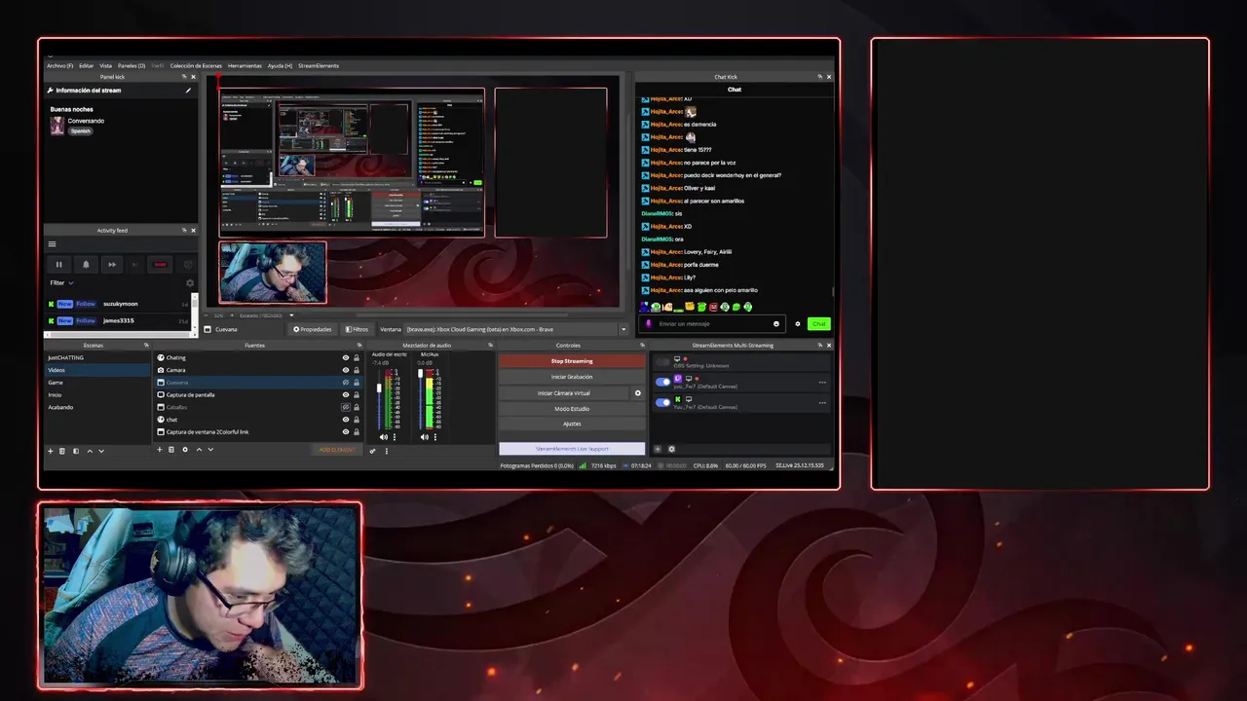This screenshot has width=1247, height=701.
Task: Open source properties gear in the Fuentes toolbar
Action: coord(185,450)
